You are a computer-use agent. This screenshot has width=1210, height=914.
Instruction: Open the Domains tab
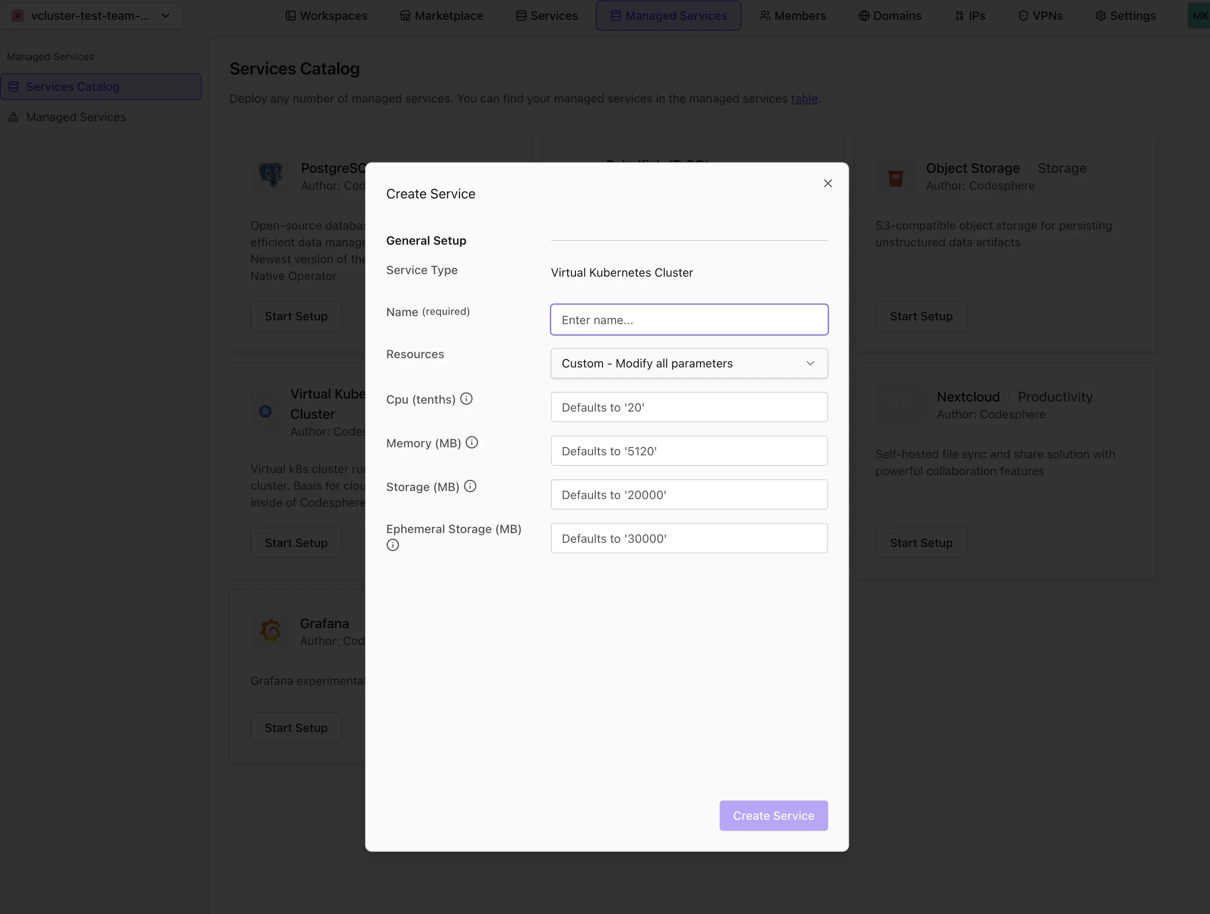click(889, 15)
